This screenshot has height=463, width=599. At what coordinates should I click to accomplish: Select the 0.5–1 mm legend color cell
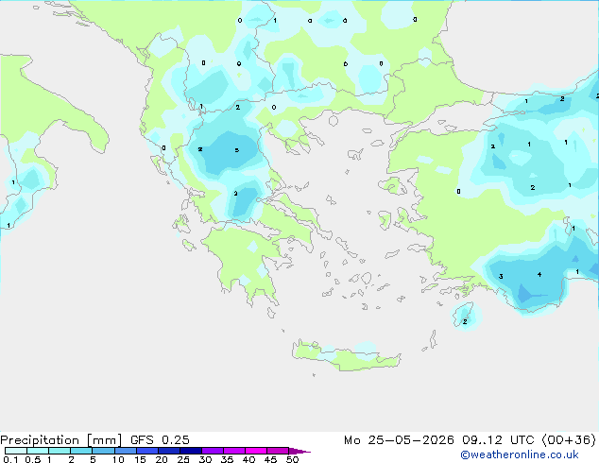click(x=38, y=451)
